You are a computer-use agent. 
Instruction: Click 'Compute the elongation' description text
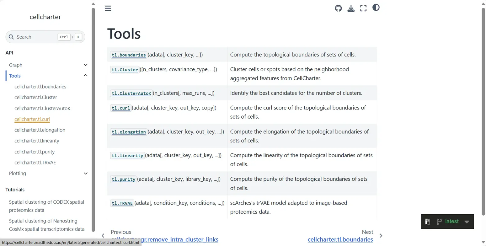coord(300,136)
